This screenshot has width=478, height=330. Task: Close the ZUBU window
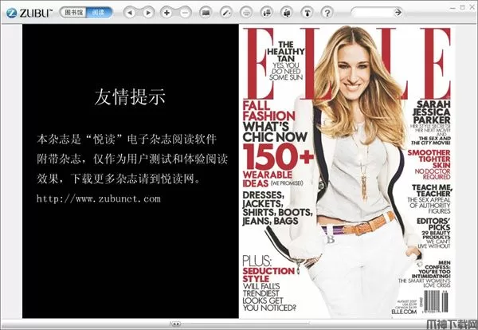(472, 7)
